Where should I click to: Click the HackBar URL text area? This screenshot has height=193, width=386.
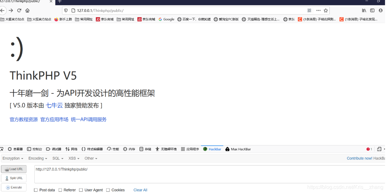(x=210, y=174)
